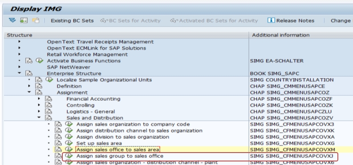The width and height of the screenshot is (353, 165).
Task: Expand the SAP NetWeaver node
Action: pyautogui.click(x=19, y=67)
